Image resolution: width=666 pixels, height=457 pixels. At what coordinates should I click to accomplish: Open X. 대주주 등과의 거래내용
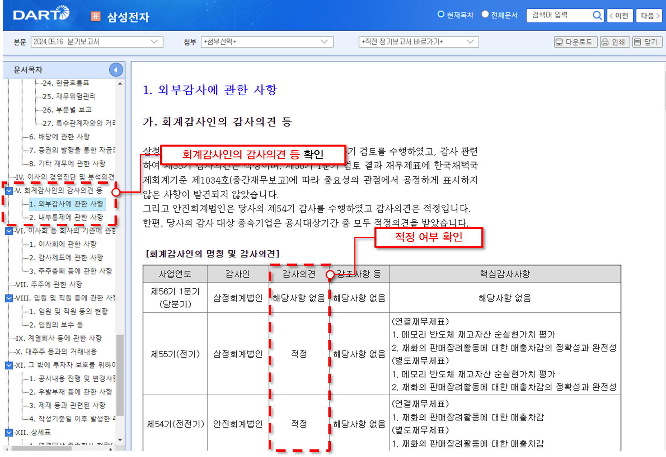(56, 352)
